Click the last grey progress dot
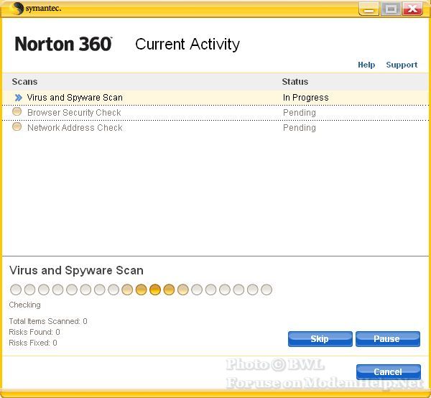This screenshot has height=398, width=431. 267,290
